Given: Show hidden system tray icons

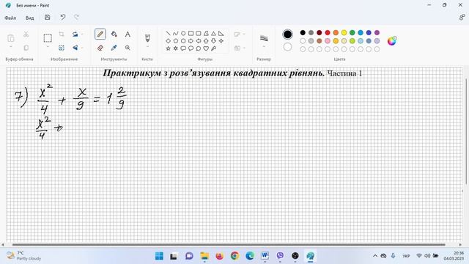Looking at the screenshot, I should tap(375, 256).
